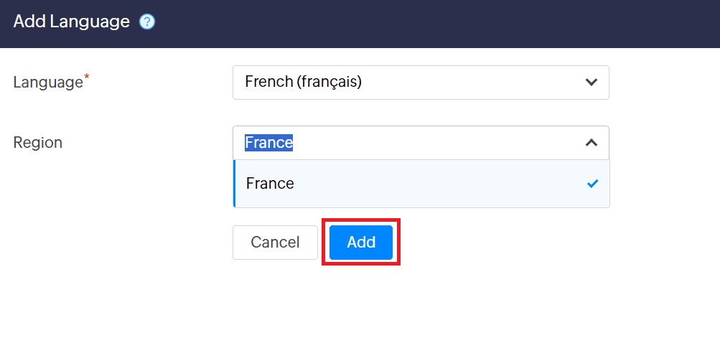The image size is (720, 338).
Task: Click the Region search input field
Action: click(431, 143)
